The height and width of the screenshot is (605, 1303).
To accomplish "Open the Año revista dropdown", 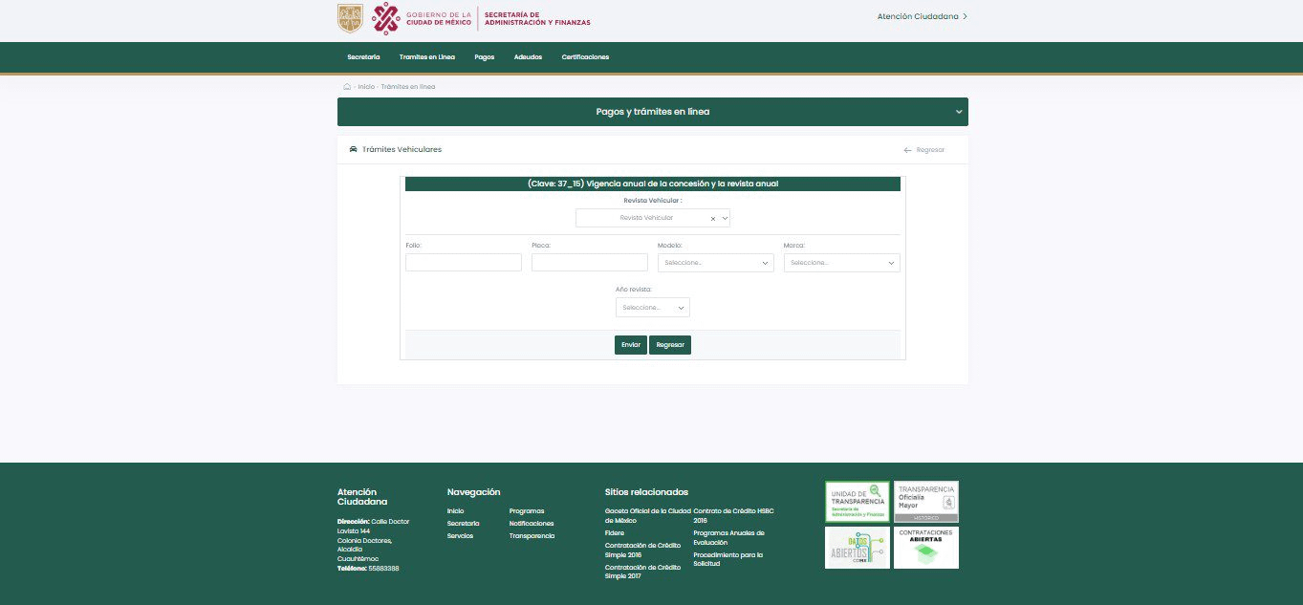I will [x=653, y=308].
